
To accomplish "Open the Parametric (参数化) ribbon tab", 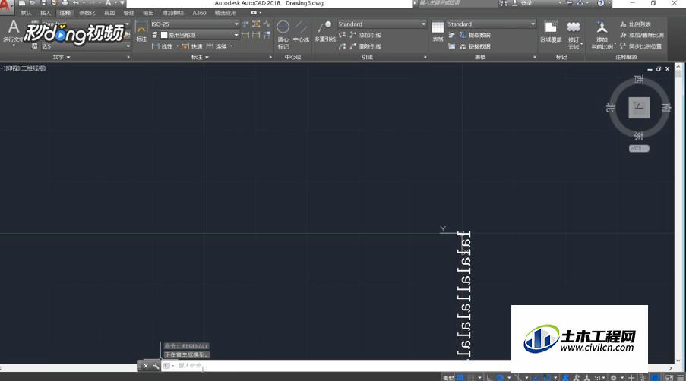I will [87, 13].
